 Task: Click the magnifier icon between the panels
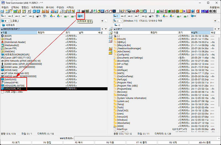[x=110, y=29]
